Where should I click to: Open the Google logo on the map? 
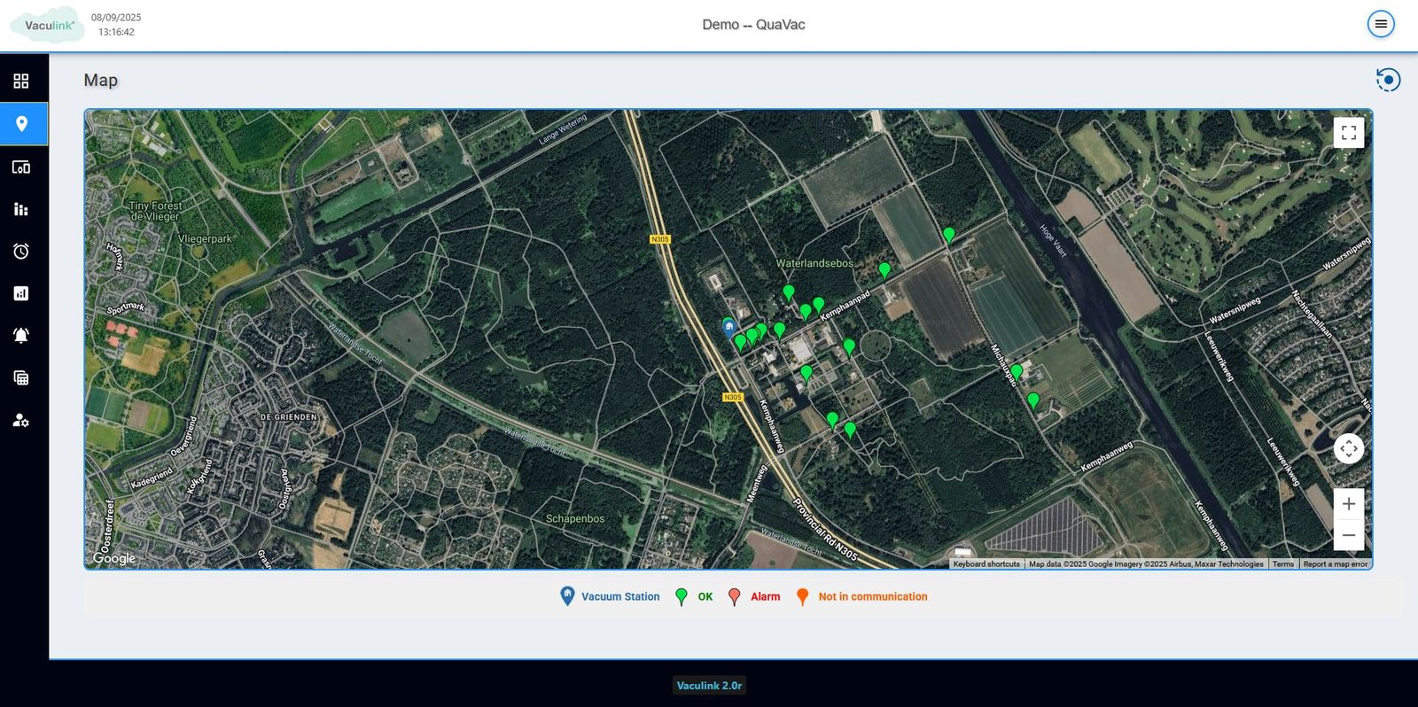click(x=114, y=558)
